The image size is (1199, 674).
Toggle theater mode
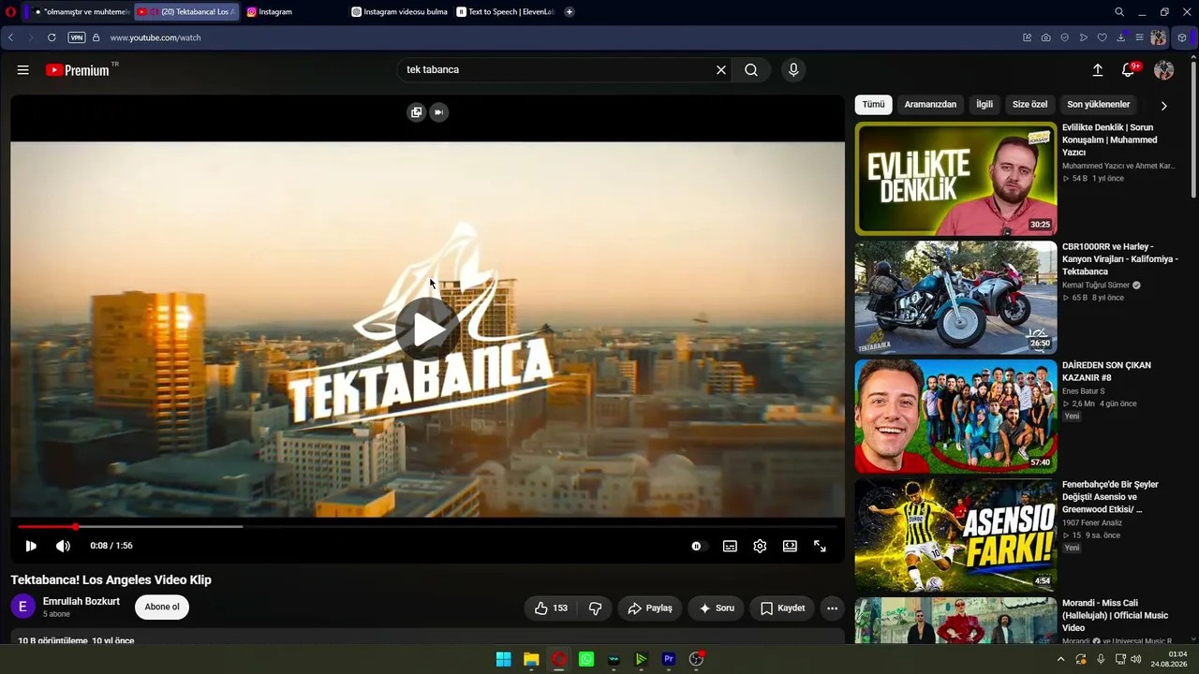[x=790, y=546]
